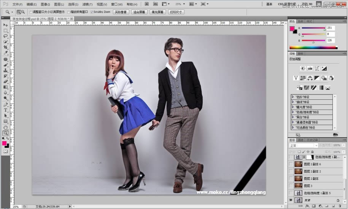Click the Vibrance adjustment icon
Viewport: 348px width, 209px height.
tap(296, 78)
